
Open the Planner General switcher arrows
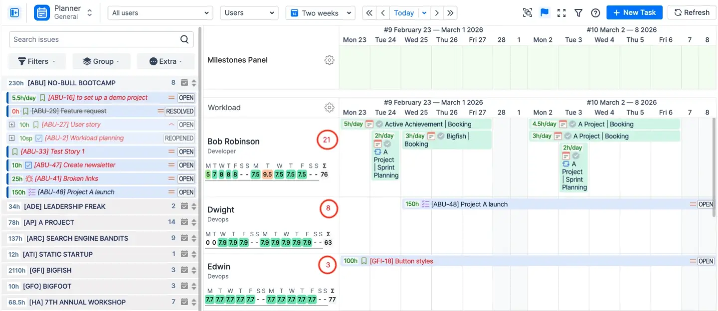89,13
